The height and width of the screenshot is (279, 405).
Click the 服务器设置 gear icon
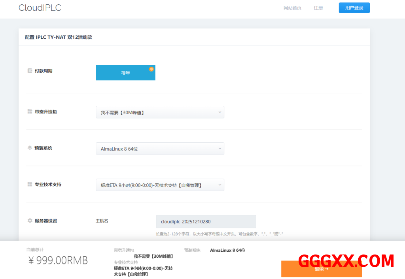click(x=30, y=221)
